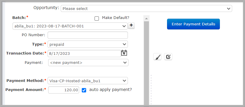The image size is (245, 107).
Task: Click the vertical scrollbar thumb
Action: [146, 63]
